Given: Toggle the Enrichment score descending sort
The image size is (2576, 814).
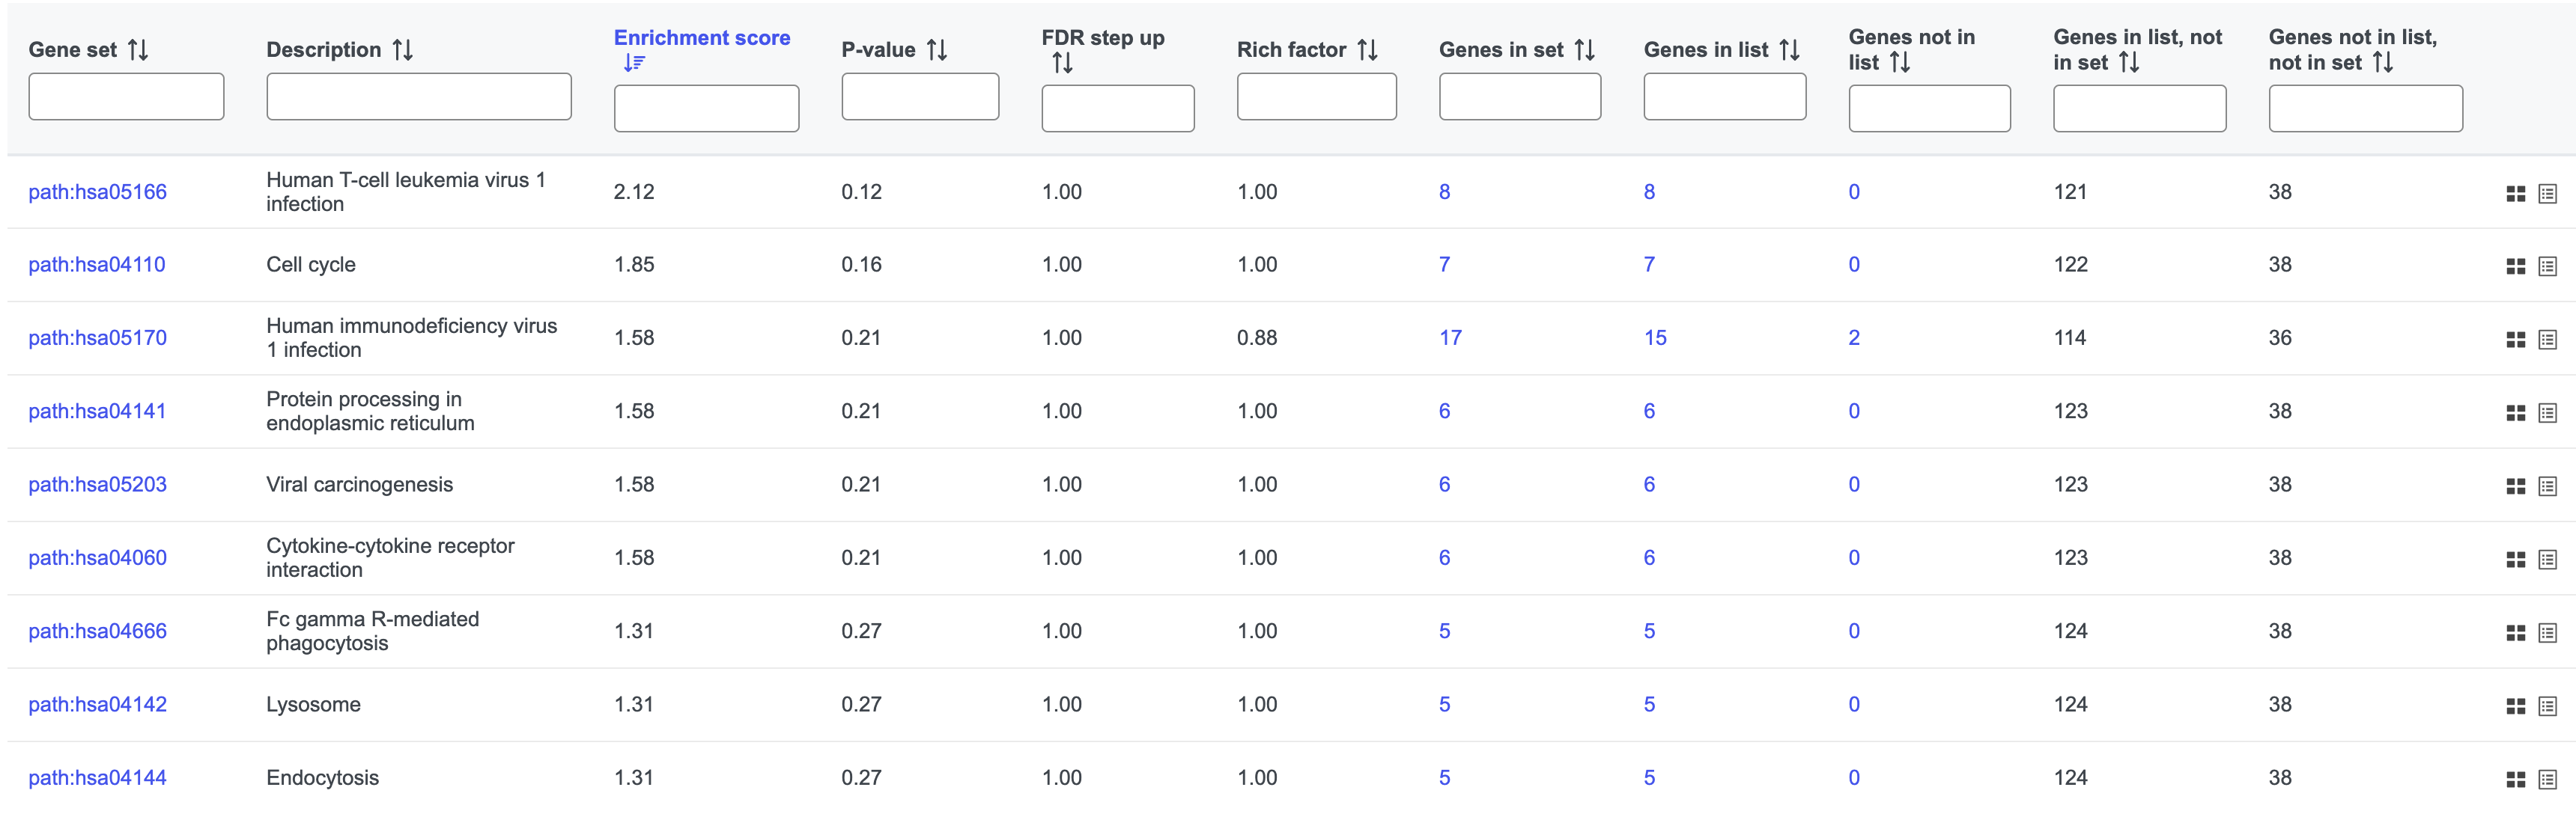Looking at the screenshot, I should click(x=634, y=63).
